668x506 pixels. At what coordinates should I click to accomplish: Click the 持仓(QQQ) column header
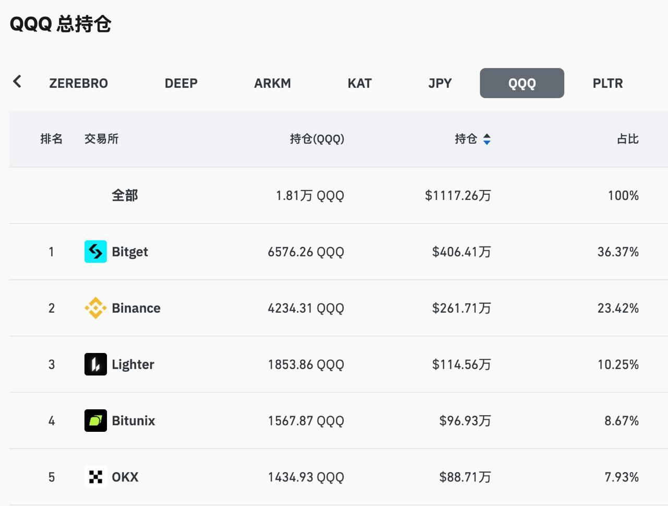(x=317, y=139)
